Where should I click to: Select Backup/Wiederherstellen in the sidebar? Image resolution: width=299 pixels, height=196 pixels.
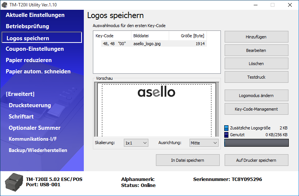pos(38,150)
